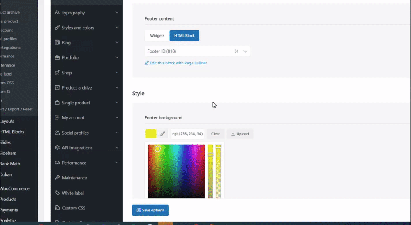Expand the Single product chevron
411x225 pixels.
pyautogui.click(x=117, y=102)
